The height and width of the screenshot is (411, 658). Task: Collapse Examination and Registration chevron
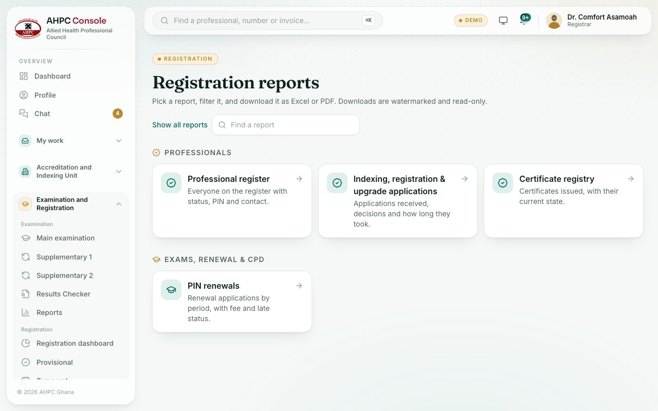tap(119, 204)
